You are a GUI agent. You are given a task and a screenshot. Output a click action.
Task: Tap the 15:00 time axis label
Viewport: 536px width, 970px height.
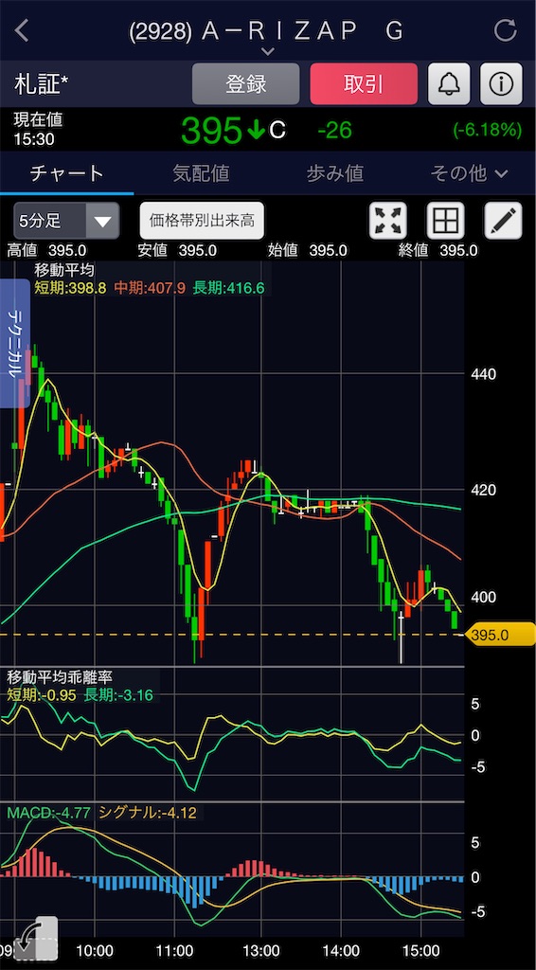tap(420, 949)
